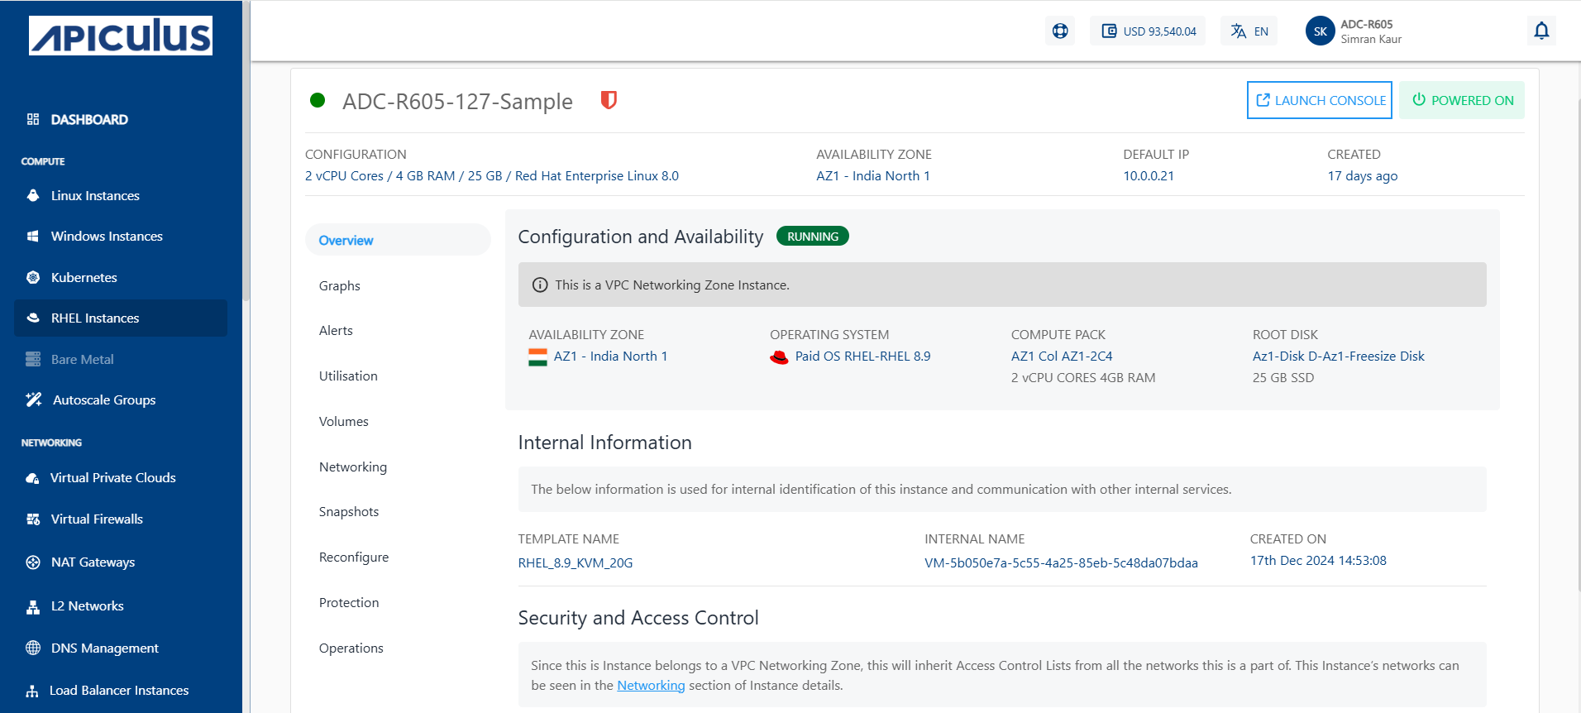Screen dimensions: 1581x713
Task: Open the Graphs tab
Action: pyautogui.click(x=340, y=285)
